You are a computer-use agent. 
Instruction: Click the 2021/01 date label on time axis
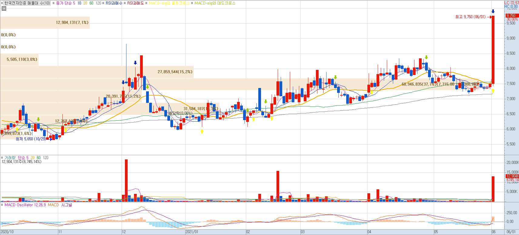click(x=192, y=232)
